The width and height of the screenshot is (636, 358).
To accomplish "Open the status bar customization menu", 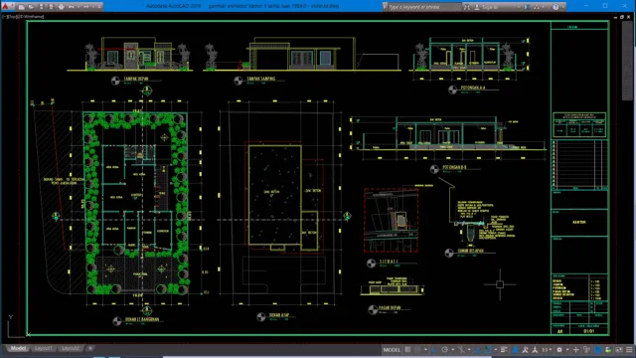I will (629, 349).
